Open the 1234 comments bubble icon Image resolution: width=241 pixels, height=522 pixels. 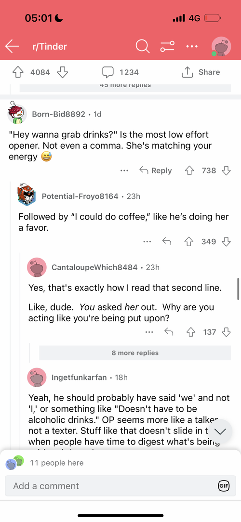[108, 72]
